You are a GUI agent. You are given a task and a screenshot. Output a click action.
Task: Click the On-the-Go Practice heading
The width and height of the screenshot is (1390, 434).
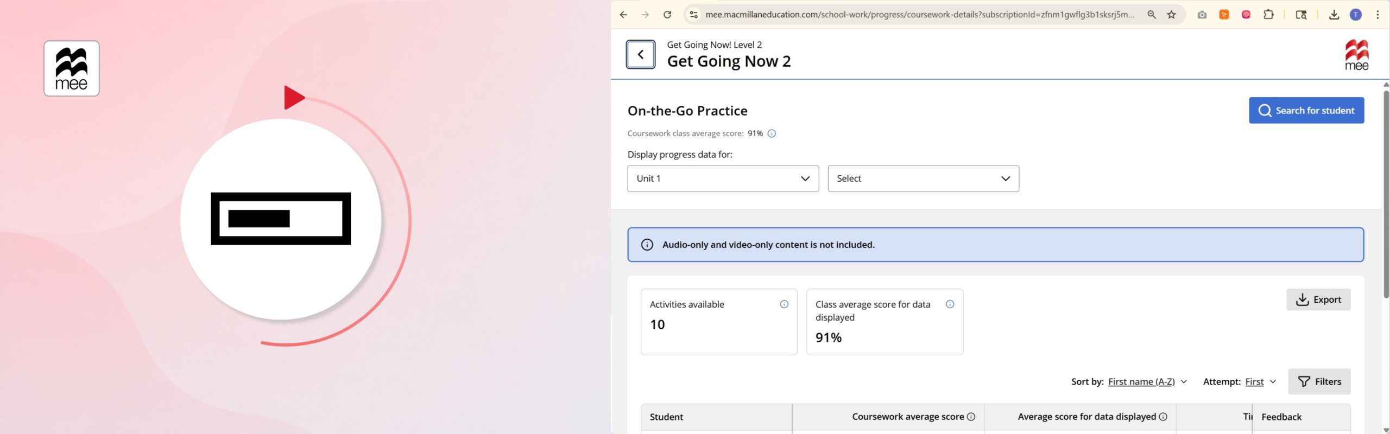coord(687,111)
